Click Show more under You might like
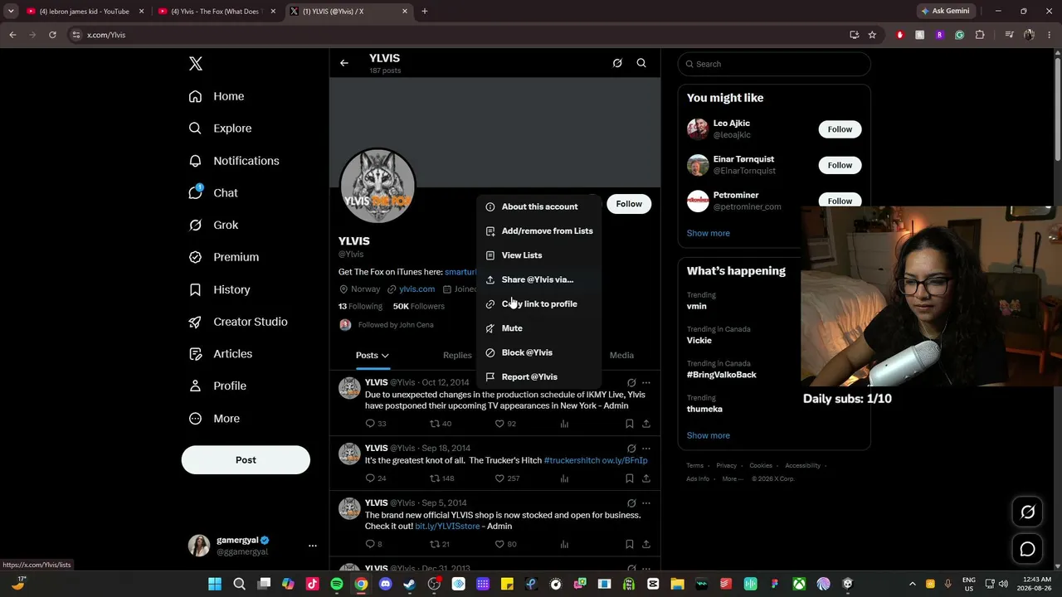 tap(709, 233)
